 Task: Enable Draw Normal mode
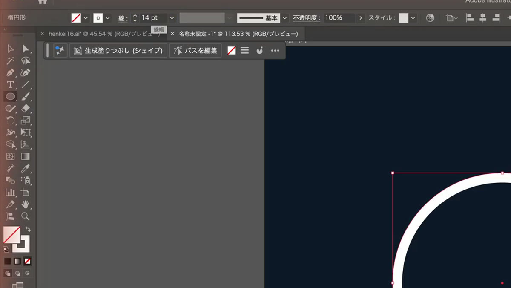(8, 273)
